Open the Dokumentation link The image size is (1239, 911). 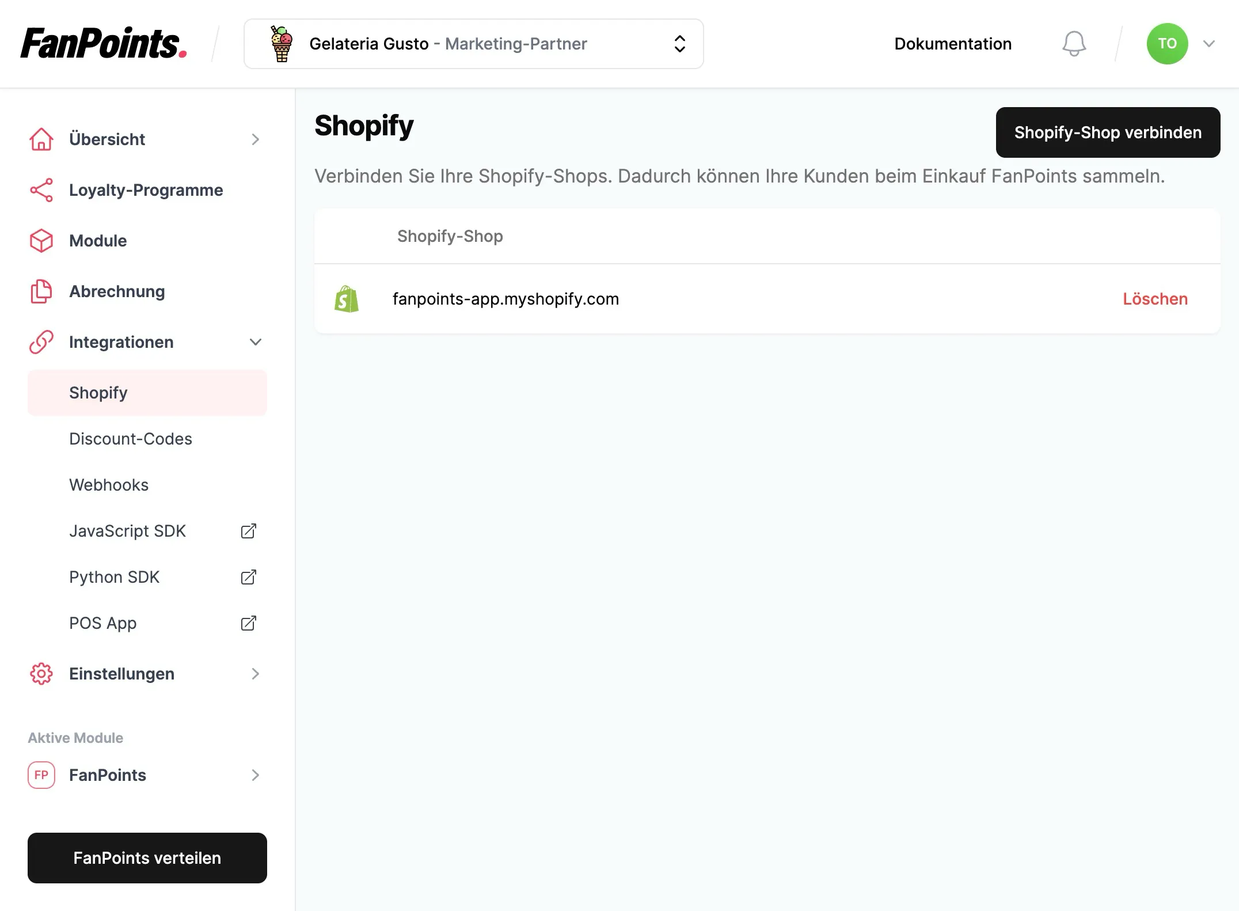(953, 44)
